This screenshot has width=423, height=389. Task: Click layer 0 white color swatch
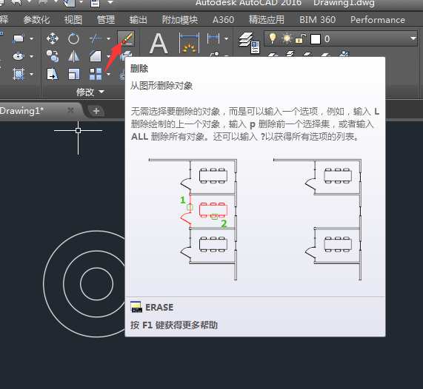[316, 39]
